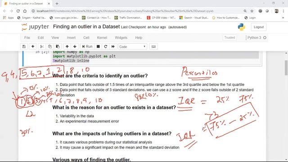Open the Traffic Domination bookmark

point(128,18)
